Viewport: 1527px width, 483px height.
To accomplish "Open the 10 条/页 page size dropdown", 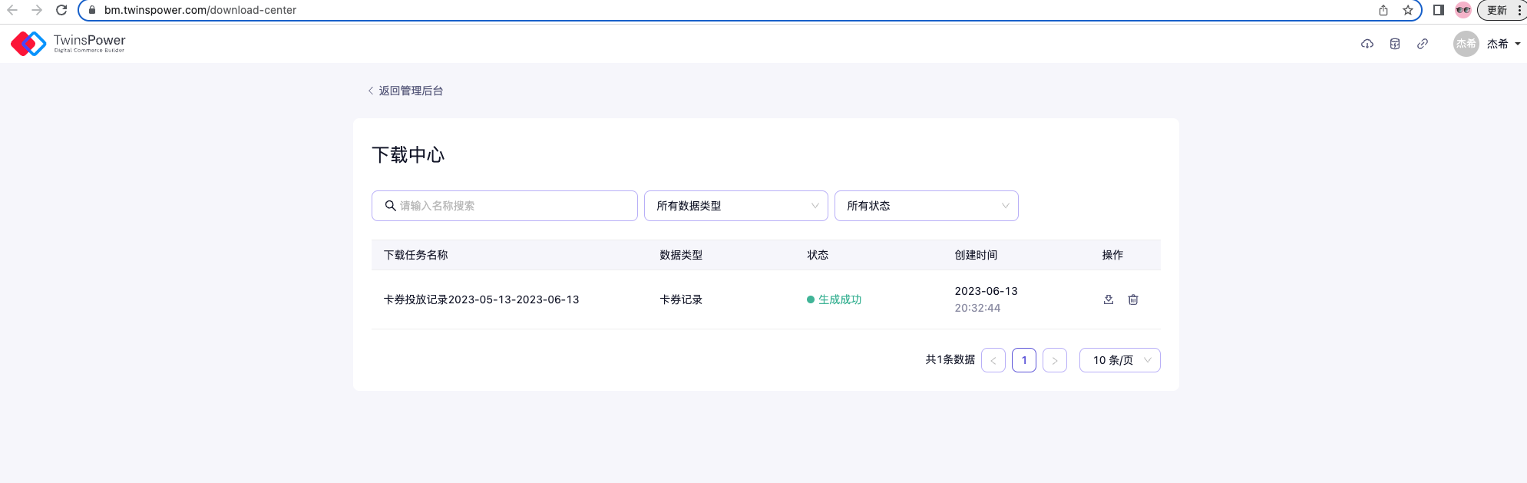I will pyautogui.click(x=1119, y=360).
